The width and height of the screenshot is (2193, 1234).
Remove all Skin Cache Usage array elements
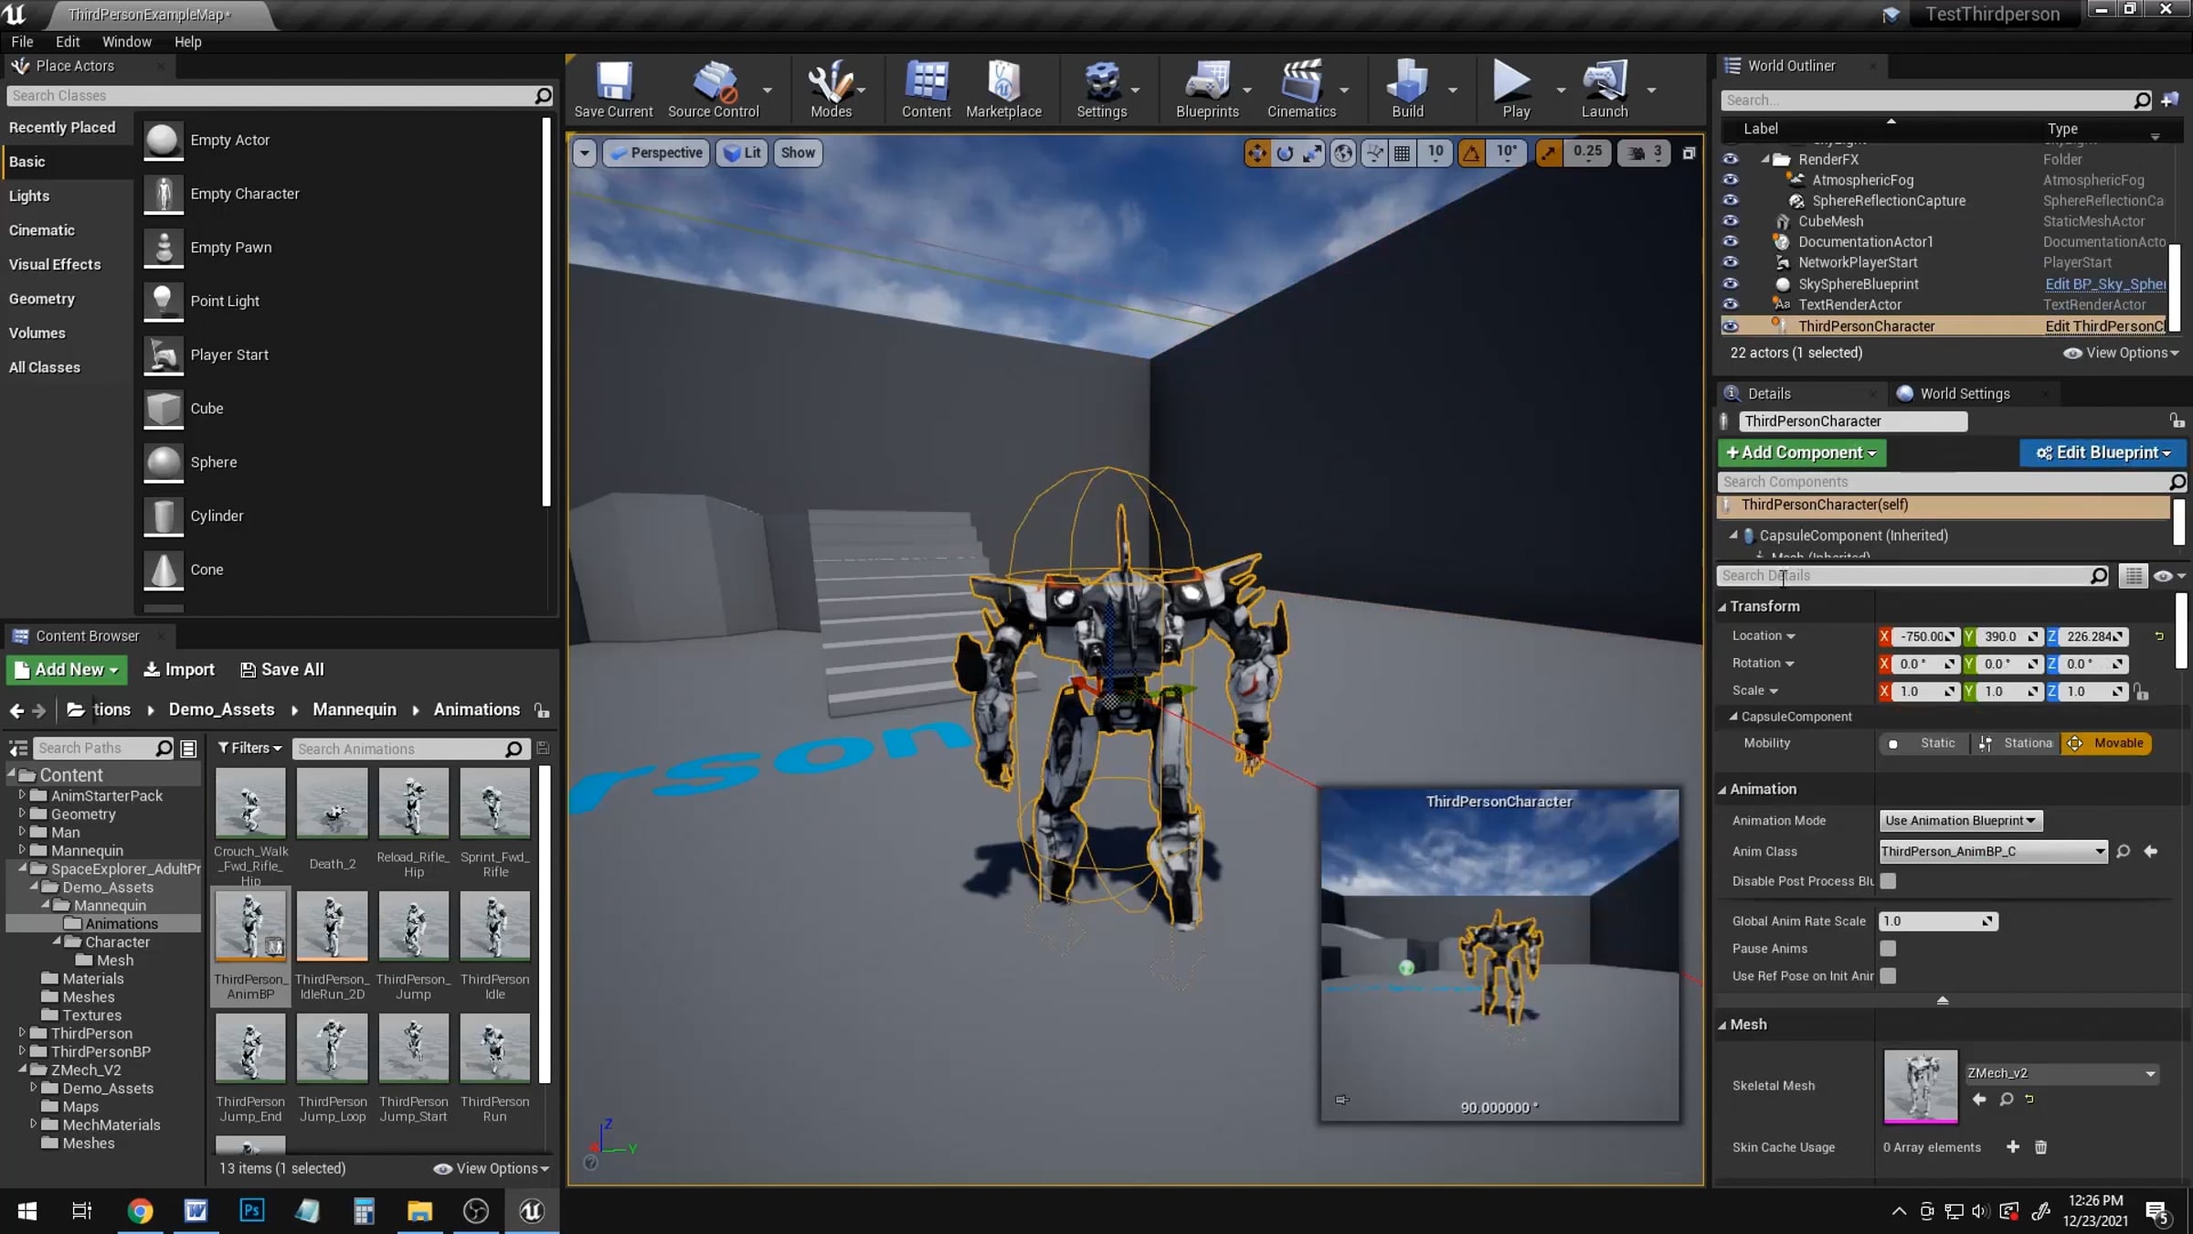point(2040,1147)
